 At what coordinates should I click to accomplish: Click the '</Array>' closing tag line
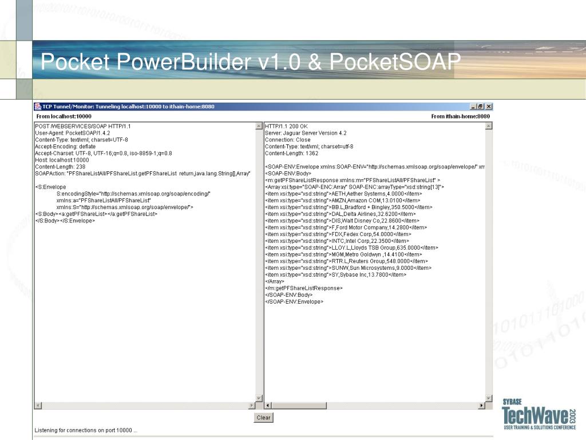[275, 281]
